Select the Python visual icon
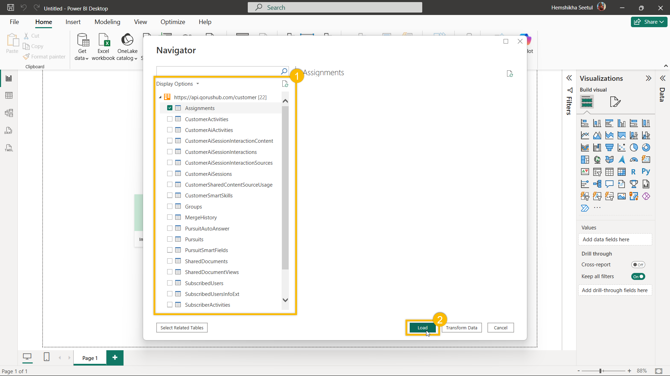This screenshot has width=670, height=376. (x=646, y=172)
